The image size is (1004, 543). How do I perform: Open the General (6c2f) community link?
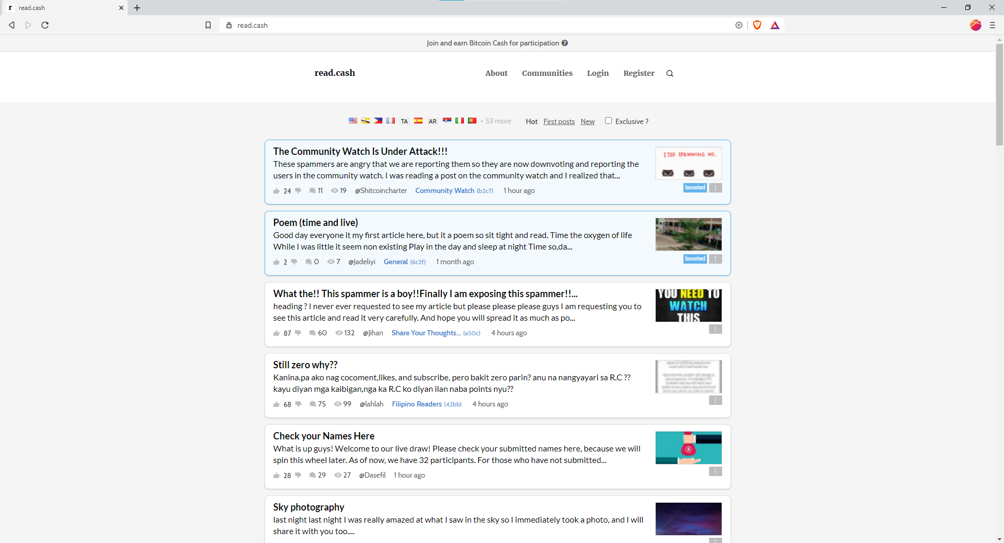pyautogui.click(x=405, y=262)
